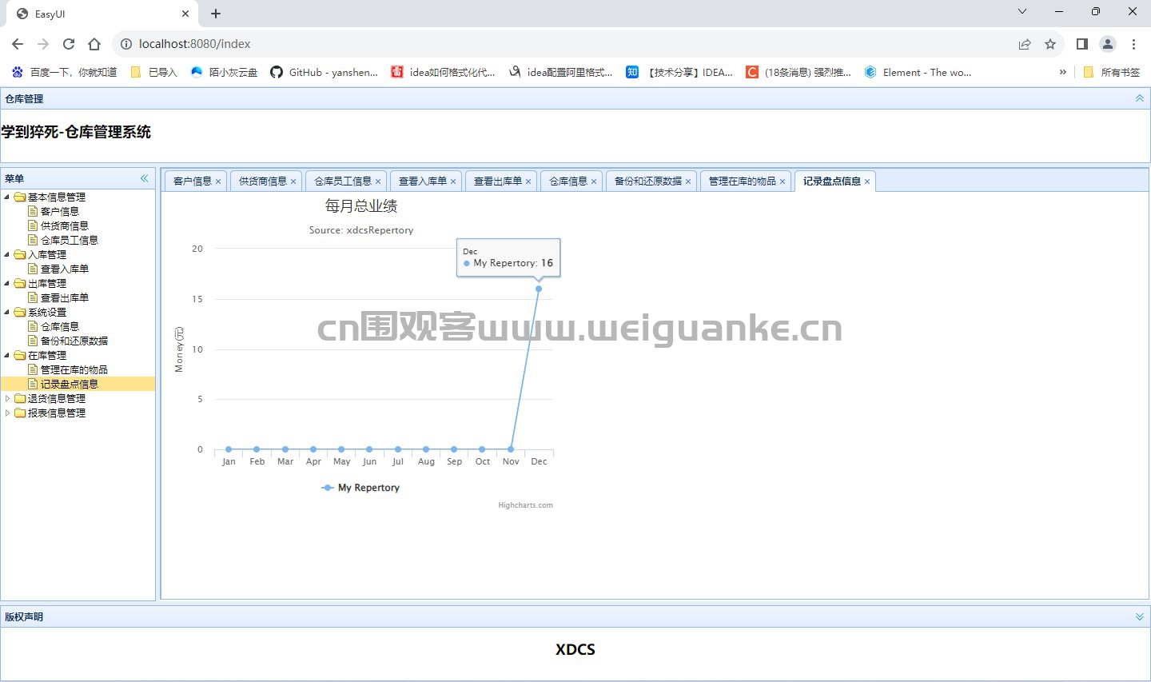Collapse the 入库管理 tree node

click(7, 254)
